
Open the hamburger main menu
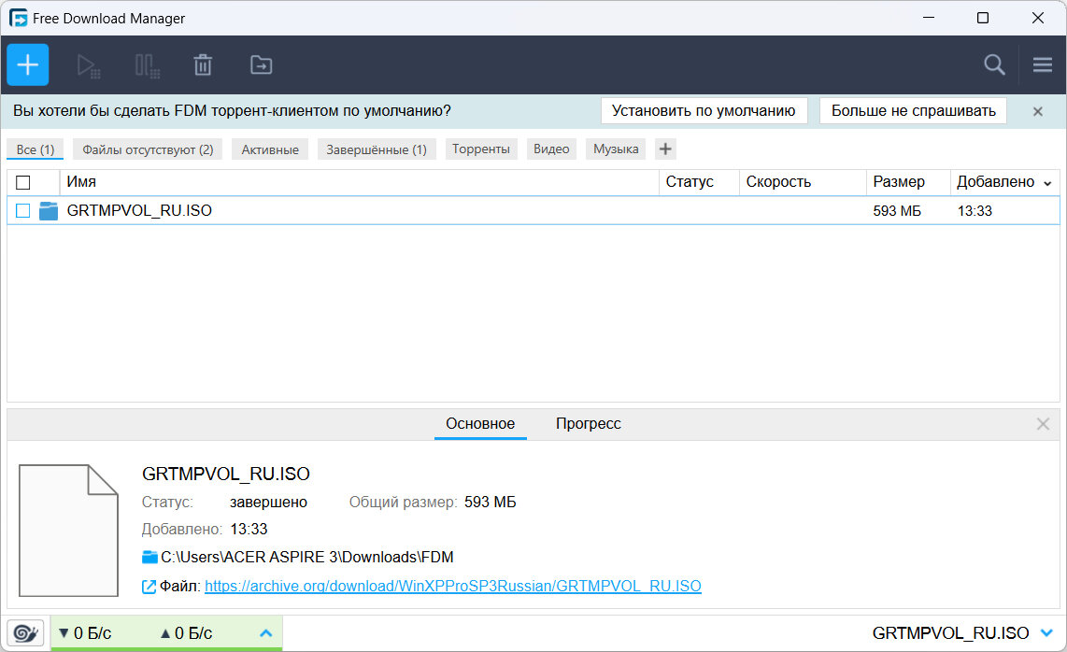[x=1043, y=64]
